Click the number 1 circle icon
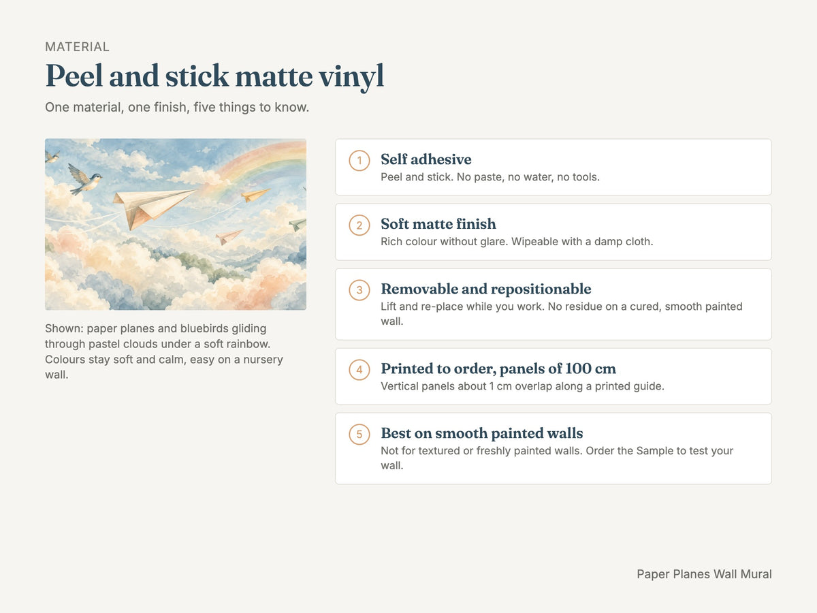The height and width of the screenshot is (613, 817). click(359, 161)
